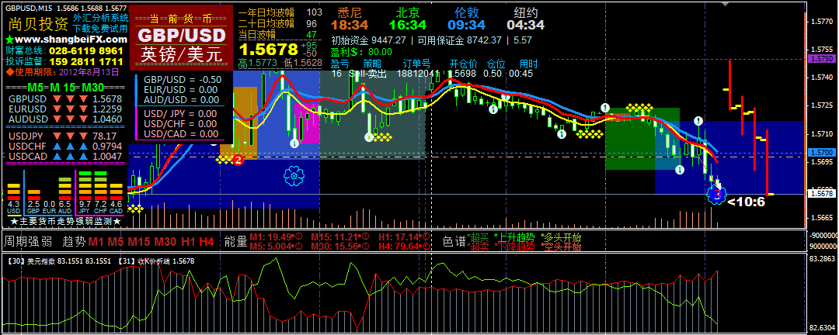Screen dimensions: 839x335
Task: Click the GBP strength bar meter
Action: [33, 190]
